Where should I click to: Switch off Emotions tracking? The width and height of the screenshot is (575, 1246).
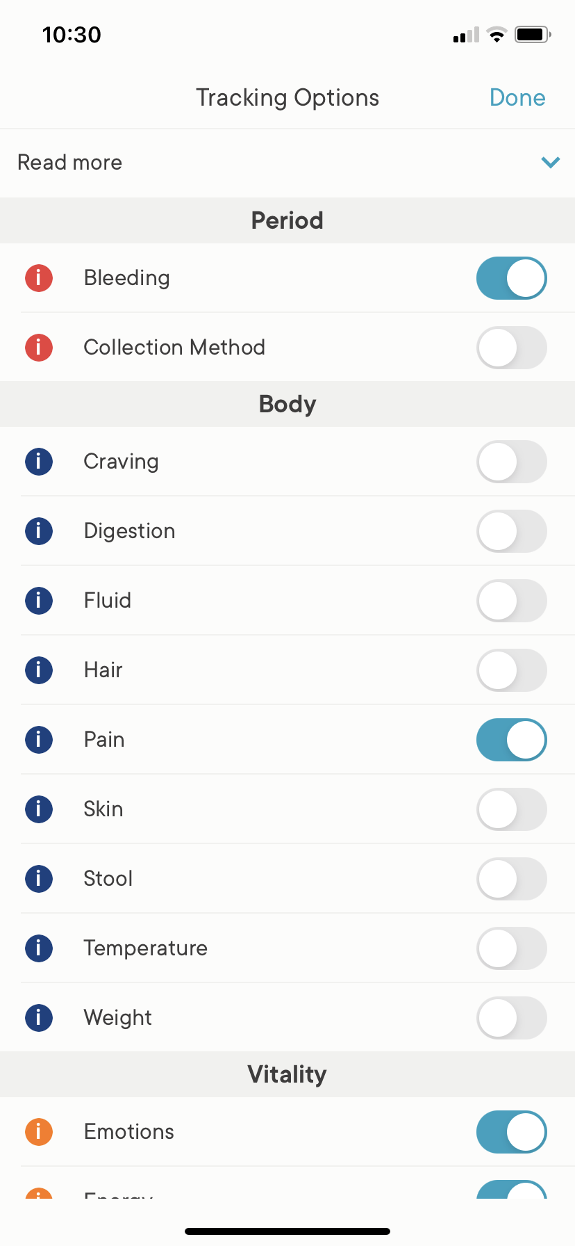pos(511,1132)
